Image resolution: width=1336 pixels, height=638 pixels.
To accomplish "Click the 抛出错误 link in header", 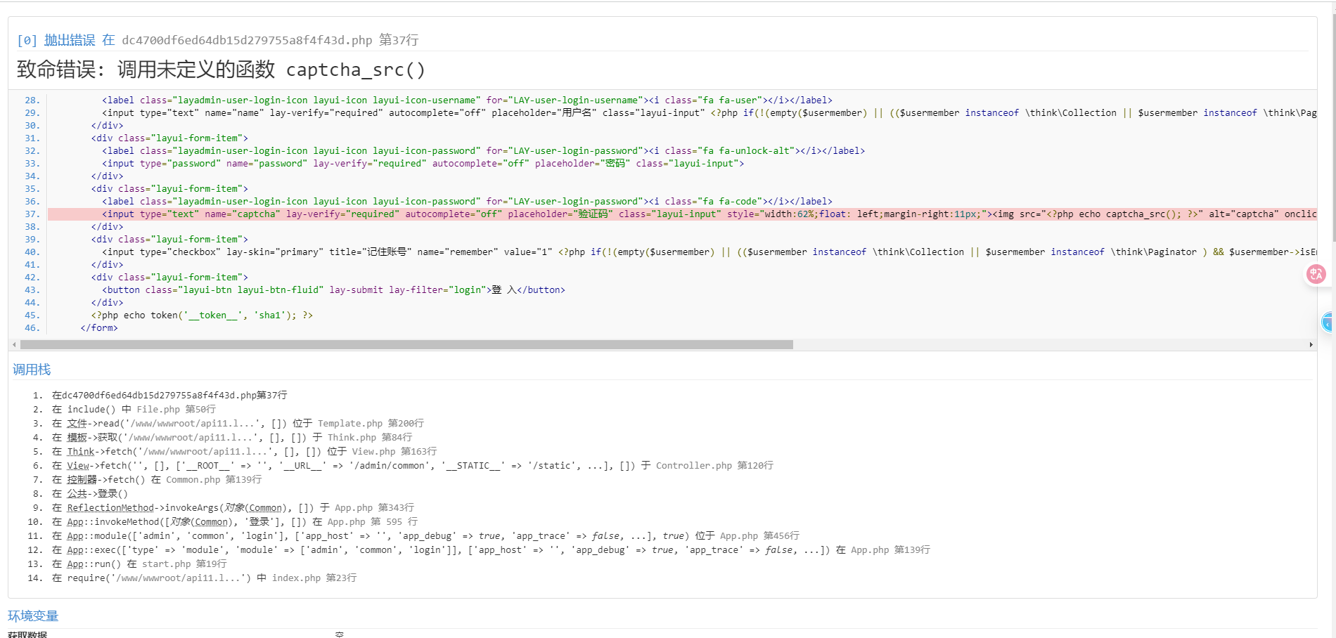I will [x=70, y=40].
